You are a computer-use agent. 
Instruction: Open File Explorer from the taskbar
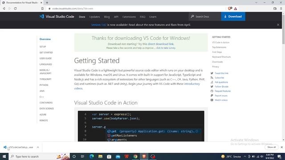pyautogui.click(x=100, y=156)
